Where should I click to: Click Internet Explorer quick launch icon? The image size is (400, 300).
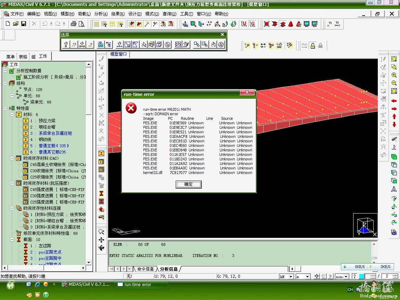[37, 284]
